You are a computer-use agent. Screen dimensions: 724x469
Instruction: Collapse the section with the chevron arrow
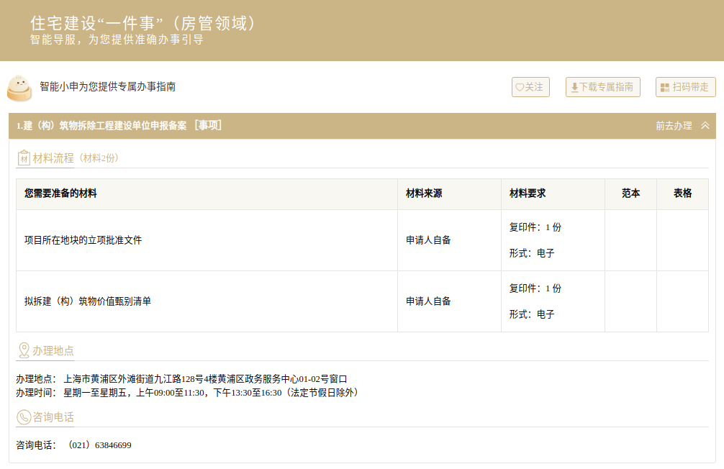(x=705, y=126)
